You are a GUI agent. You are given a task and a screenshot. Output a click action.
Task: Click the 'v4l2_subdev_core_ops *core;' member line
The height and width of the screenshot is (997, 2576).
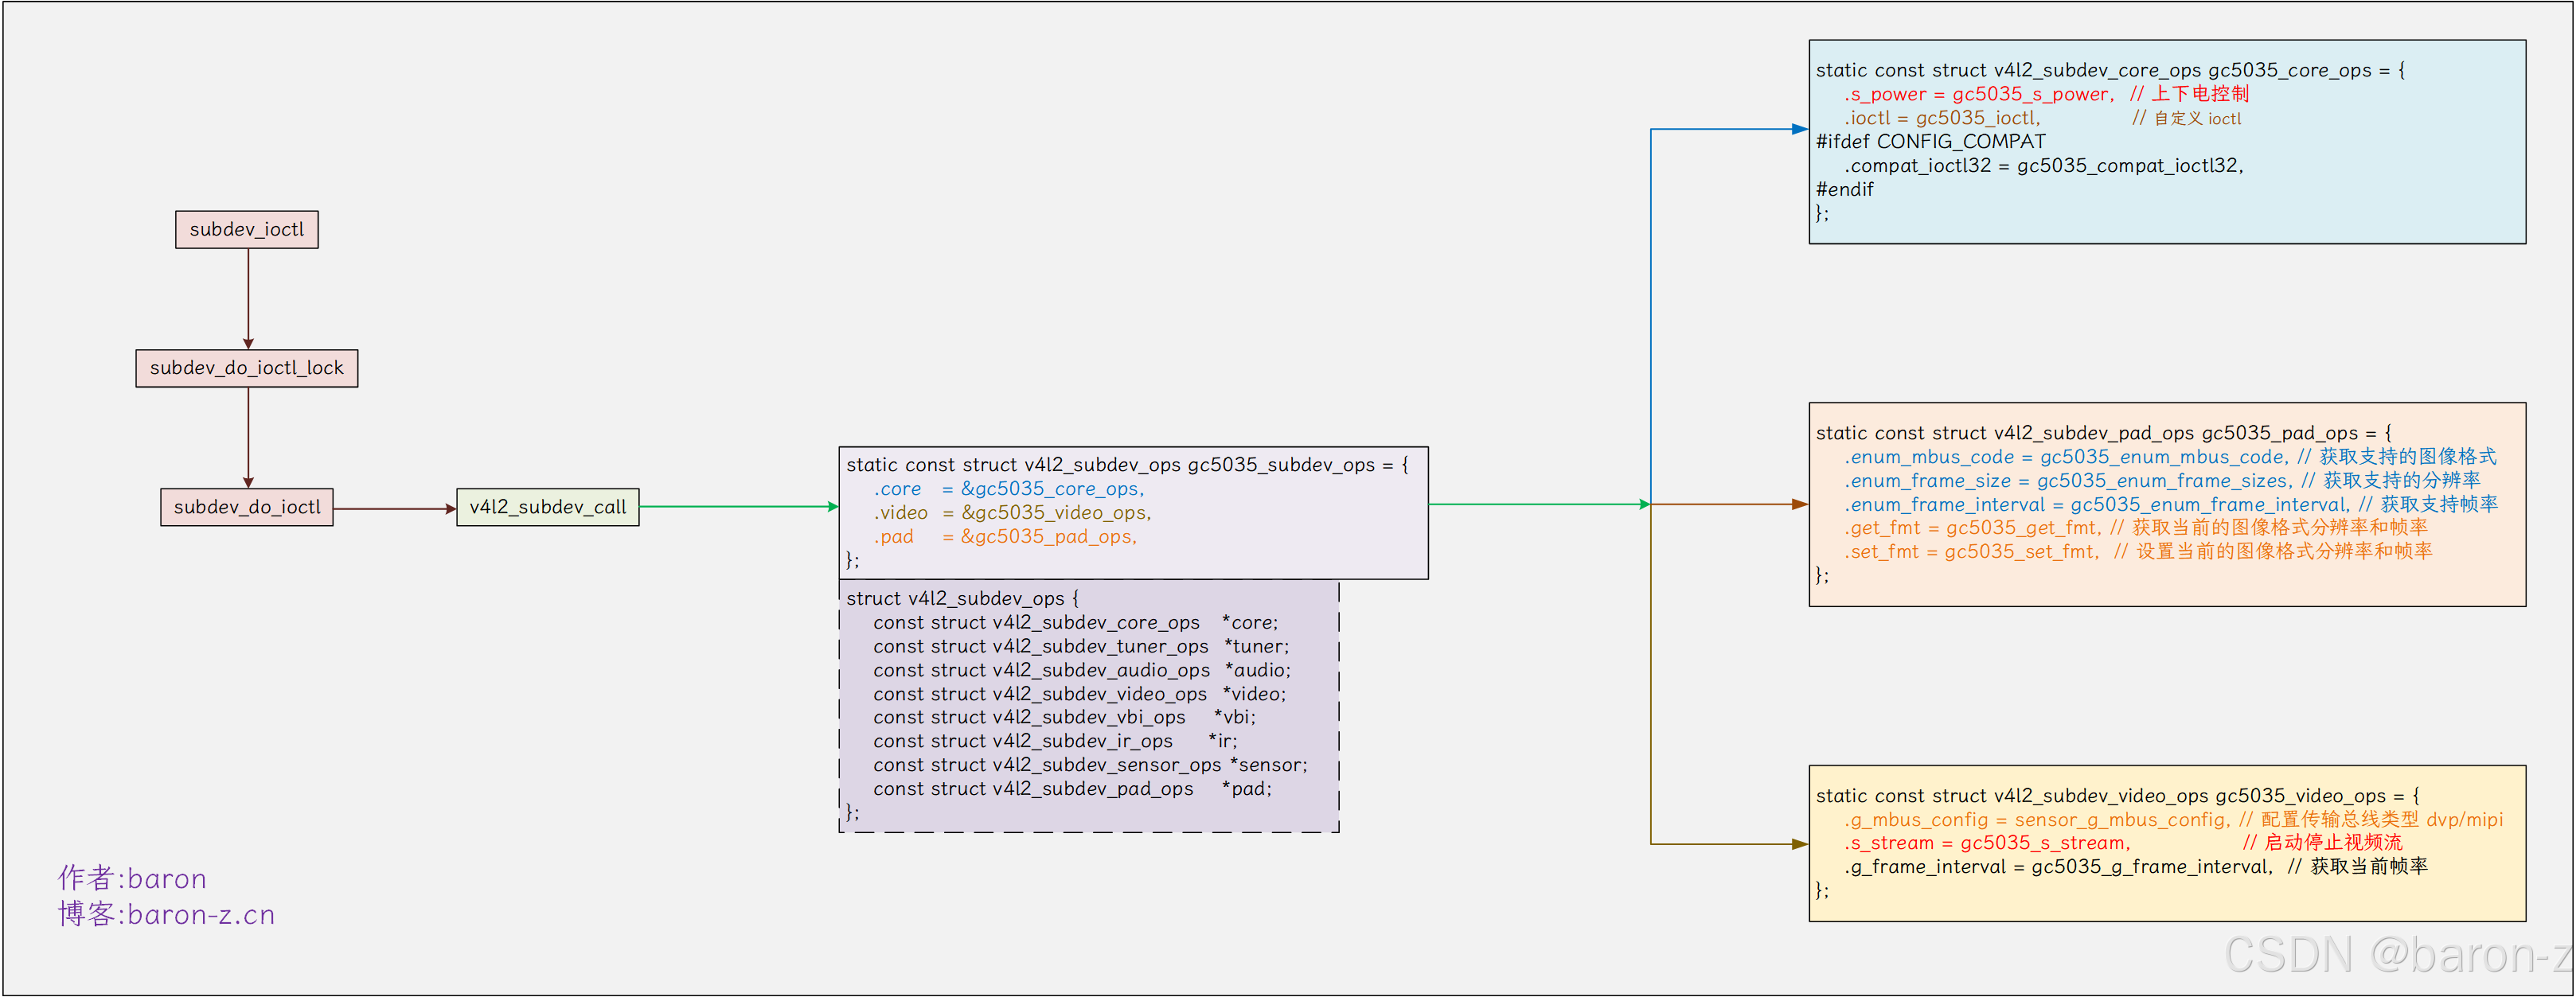1075,622
